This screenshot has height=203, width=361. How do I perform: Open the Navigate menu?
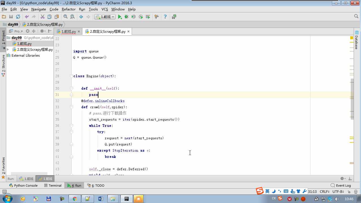[39, 9]
